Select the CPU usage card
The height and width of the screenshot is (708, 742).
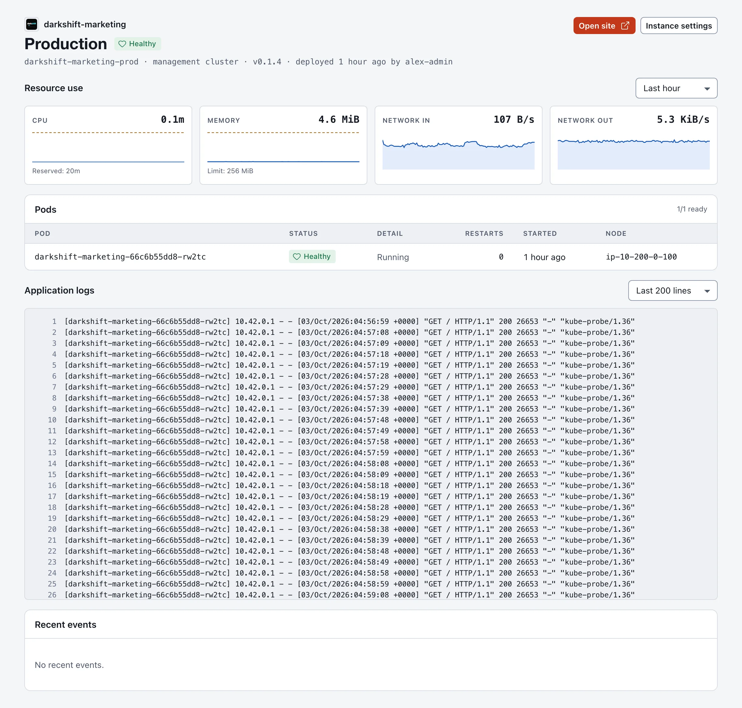(108, 145)
